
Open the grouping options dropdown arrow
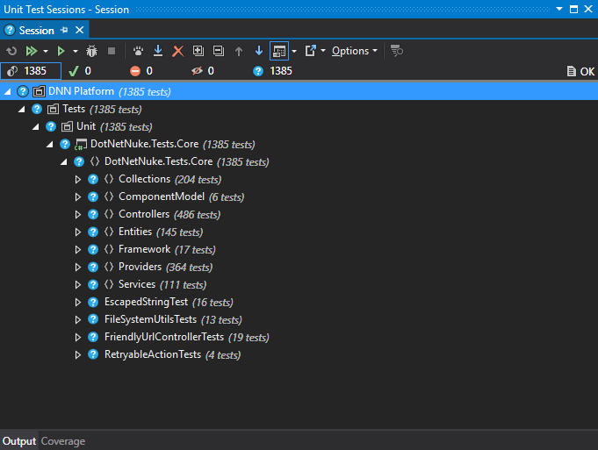294,51
